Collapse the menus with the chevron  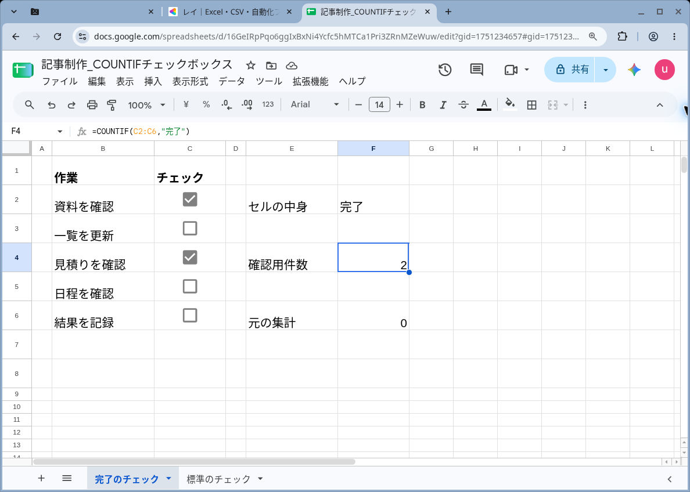660,104
